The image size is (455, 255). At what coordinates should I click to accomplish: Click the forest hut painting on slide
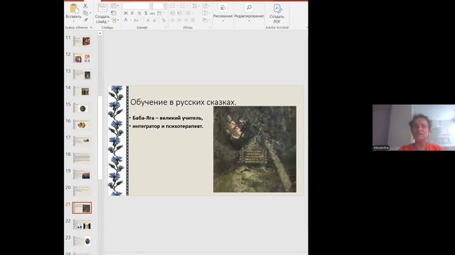[x=255, y=149]
